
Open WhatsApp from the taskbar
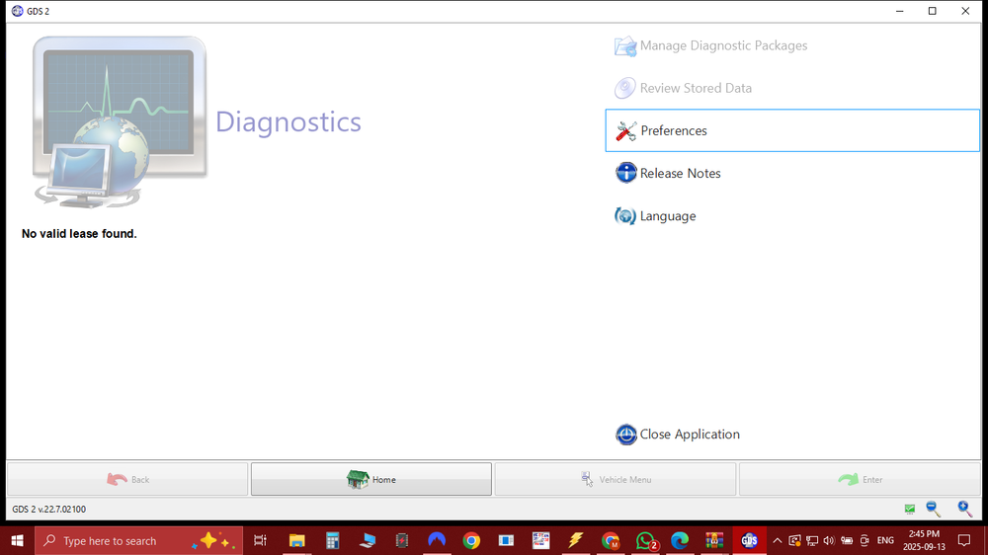pyautogui.click(x=645, y=540)
